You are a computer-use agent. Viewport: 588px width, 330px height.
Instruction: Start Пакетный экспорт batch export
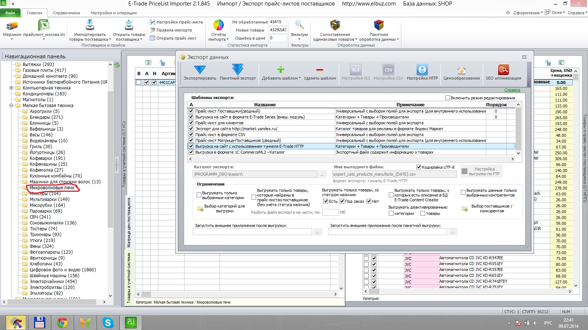pyautogui.click(x=238, y=72)
